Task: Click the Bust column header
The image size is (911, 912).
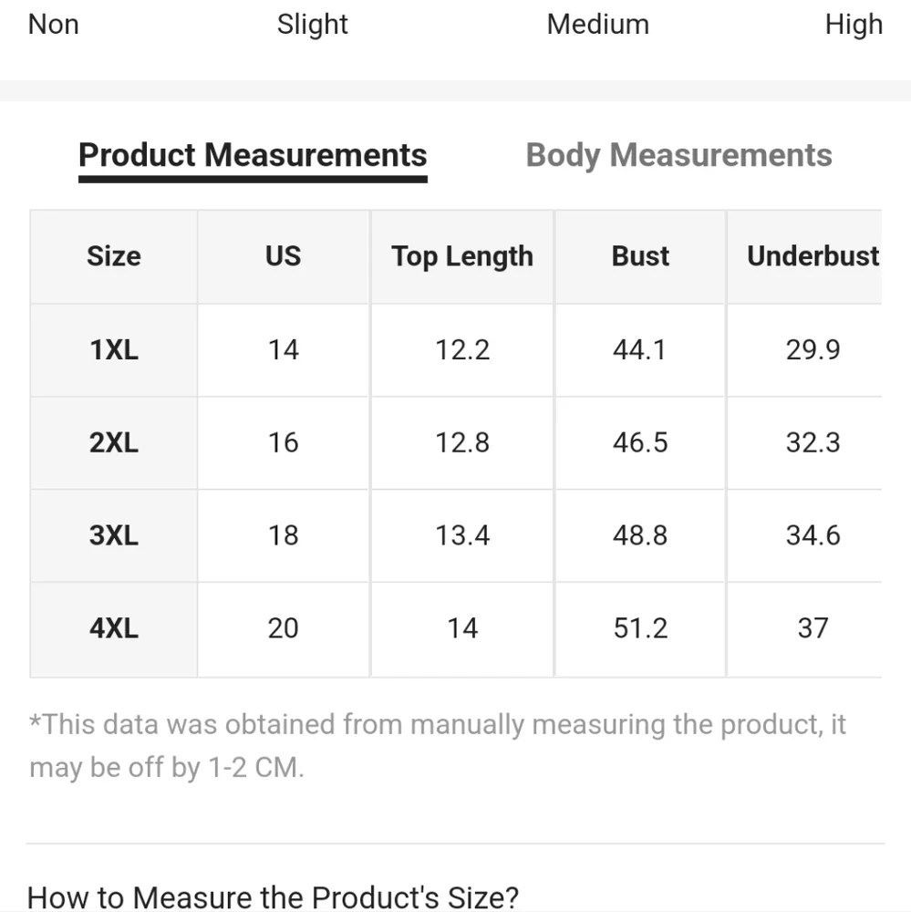Action: coord(640,256)
